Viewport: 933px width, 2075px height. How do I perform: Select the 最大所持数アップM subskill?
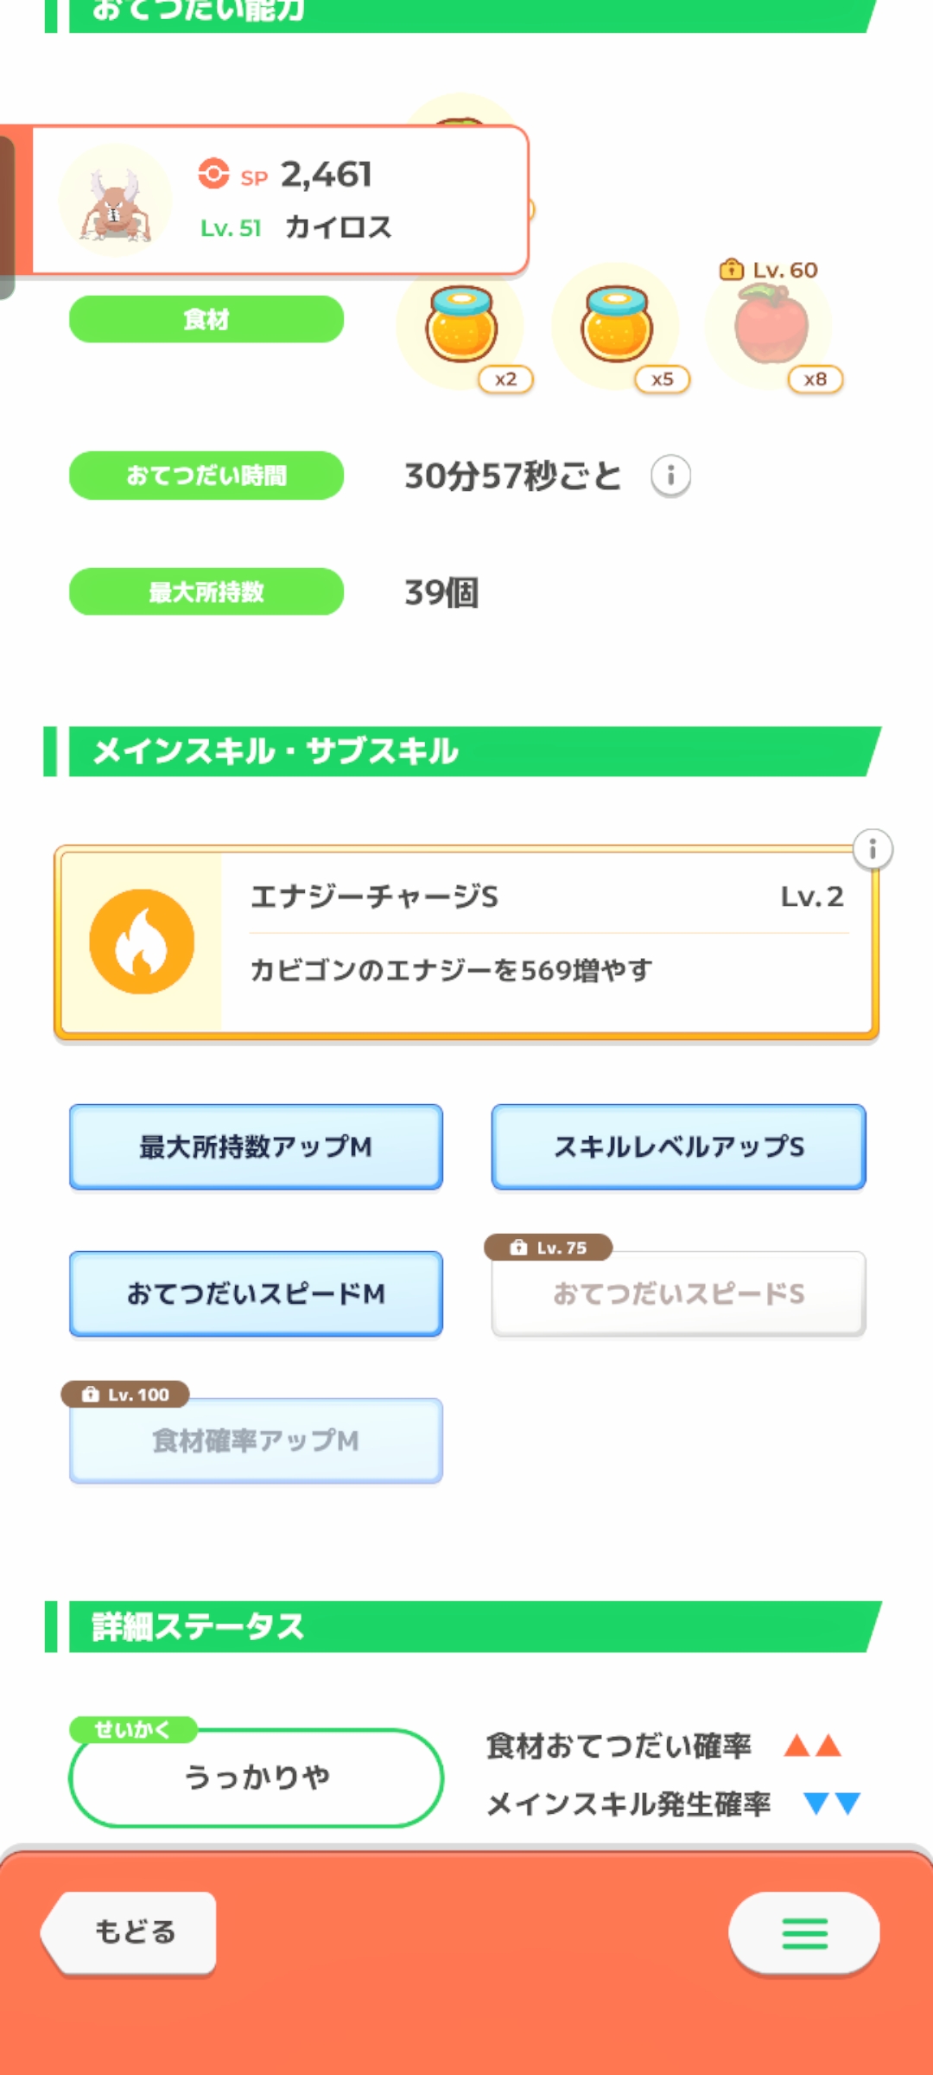pyautogui.click(x=256, y=1146)
